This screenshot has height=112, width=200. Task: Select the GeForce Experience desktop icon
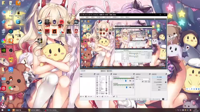[3, 52]
